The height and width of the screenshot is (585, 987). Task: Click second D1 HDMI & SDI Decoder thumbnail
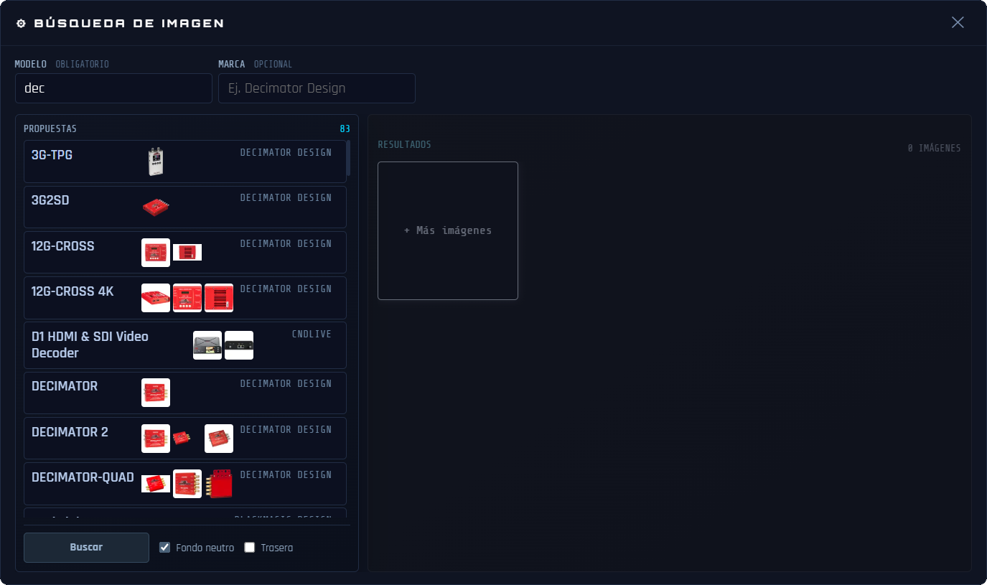pyautogui.click(x=239, y=345)
